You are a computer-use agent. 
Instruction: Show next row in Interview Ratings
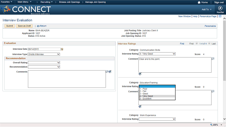click(209, 43)
